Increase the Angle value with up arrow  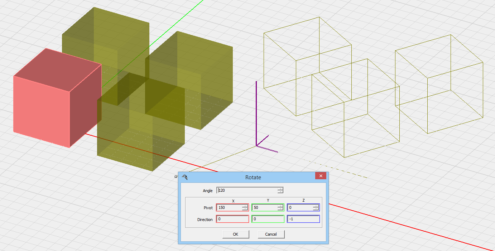280,189
